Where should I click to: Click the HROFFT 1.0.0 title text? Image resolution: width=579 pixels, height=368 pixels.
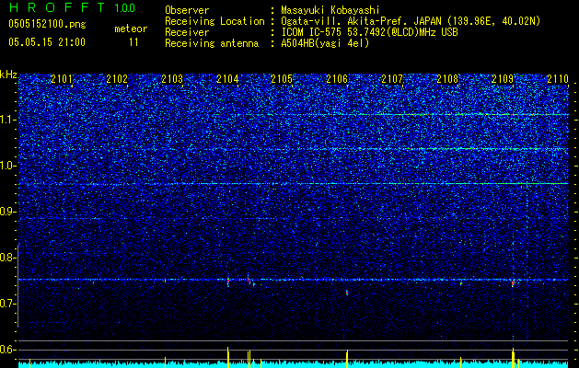pos(73,7)
